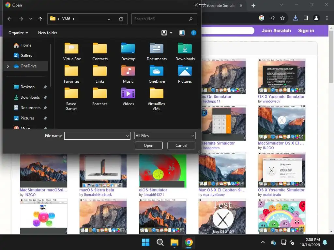Select the Links folder
The image size is (334, 250).
tap(100, 75)
